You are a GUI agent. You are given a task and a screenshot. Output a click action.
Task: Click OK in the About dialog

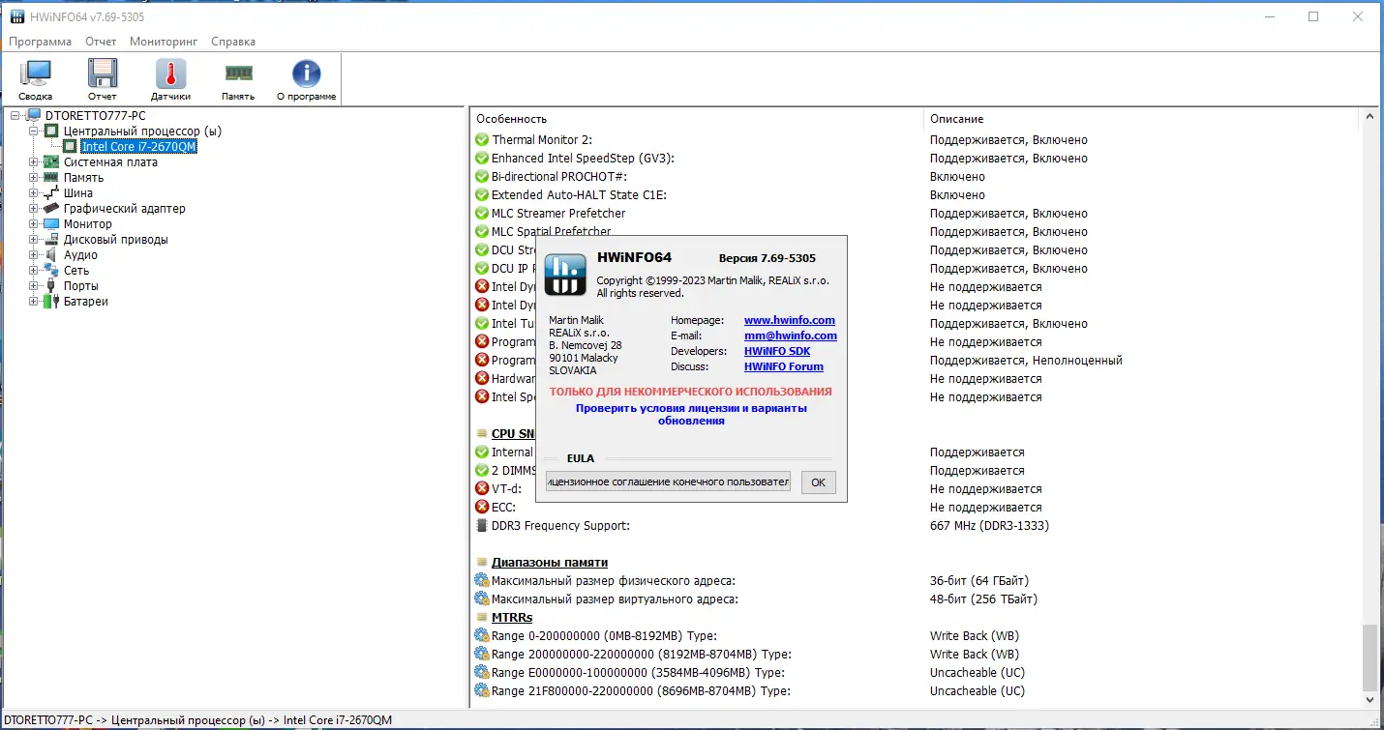point(818,482)
